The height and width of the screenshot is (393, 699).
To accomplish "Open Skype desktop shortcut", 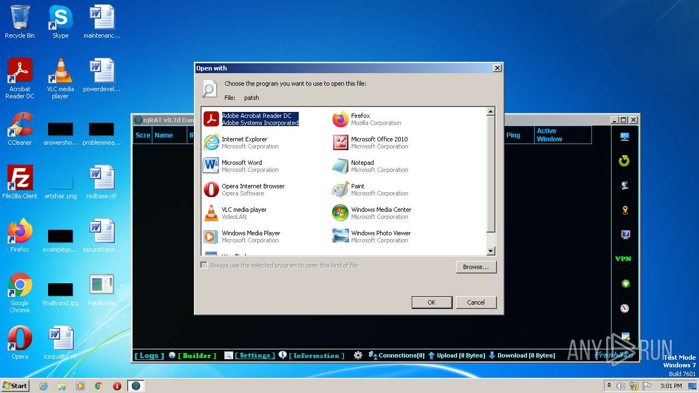I will 60,22.
